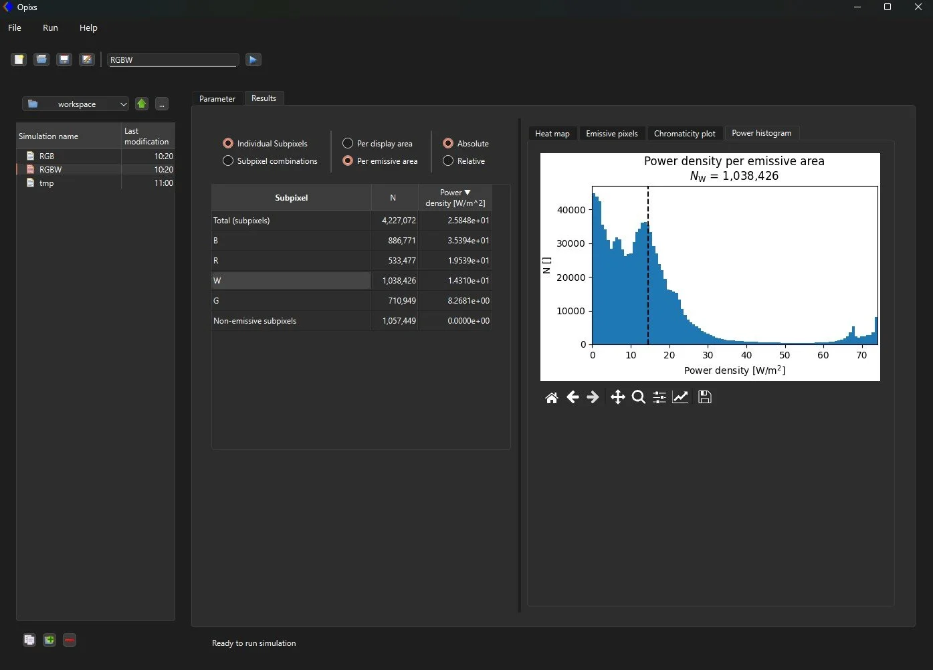Run the simulation via the play icon
Screen dimensions: 933x670
253,60
